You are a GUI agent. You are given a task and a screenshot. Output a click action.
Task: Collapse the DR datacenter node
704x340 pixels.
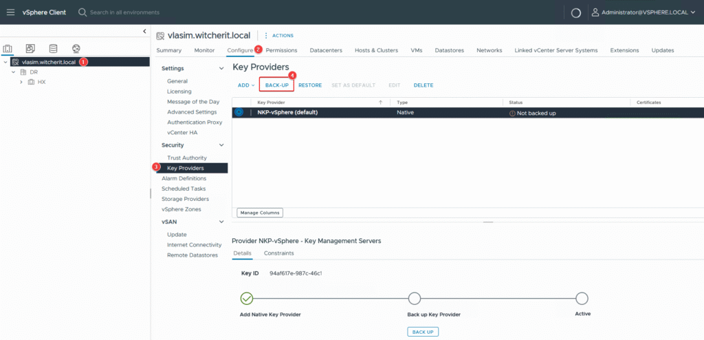pos(14,72)
